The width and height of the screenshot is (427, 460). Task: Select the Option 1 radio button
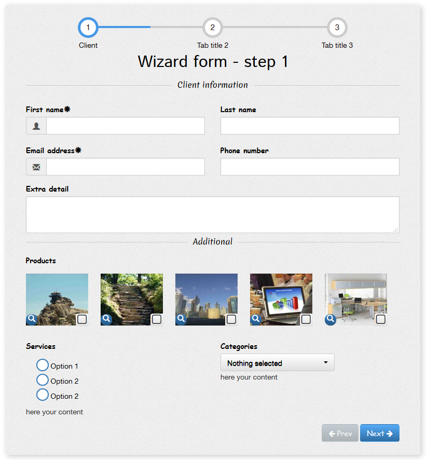43,365
